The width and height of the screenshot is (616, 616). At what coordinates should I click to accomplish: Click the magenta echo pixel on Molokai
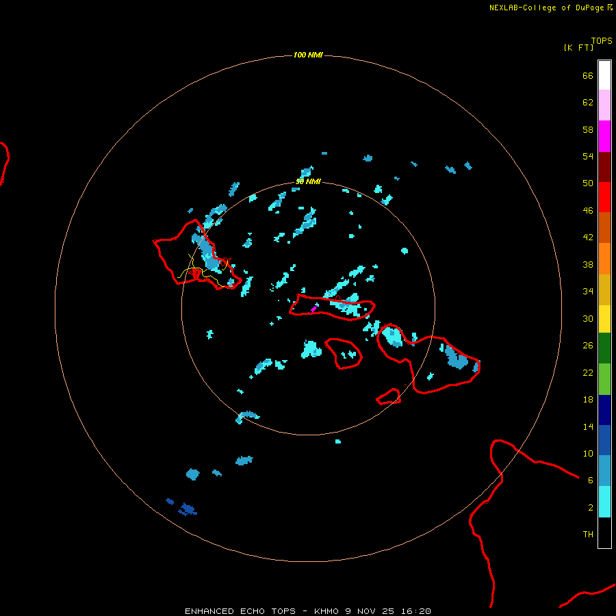click(x=313, y=309)
